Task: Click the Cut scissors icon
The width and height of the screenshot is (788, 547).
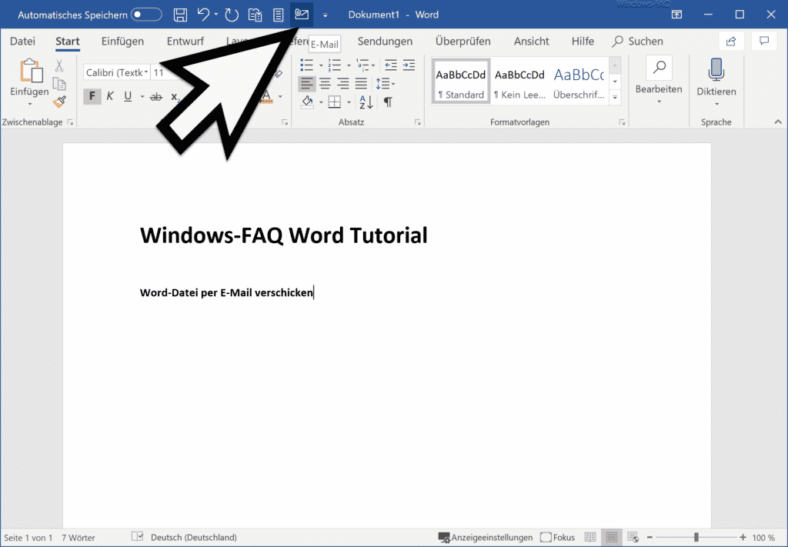Action: tap(59, 65)
